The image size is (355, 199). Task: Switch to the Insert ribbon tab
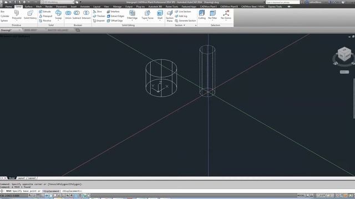[x=74, y=7]
